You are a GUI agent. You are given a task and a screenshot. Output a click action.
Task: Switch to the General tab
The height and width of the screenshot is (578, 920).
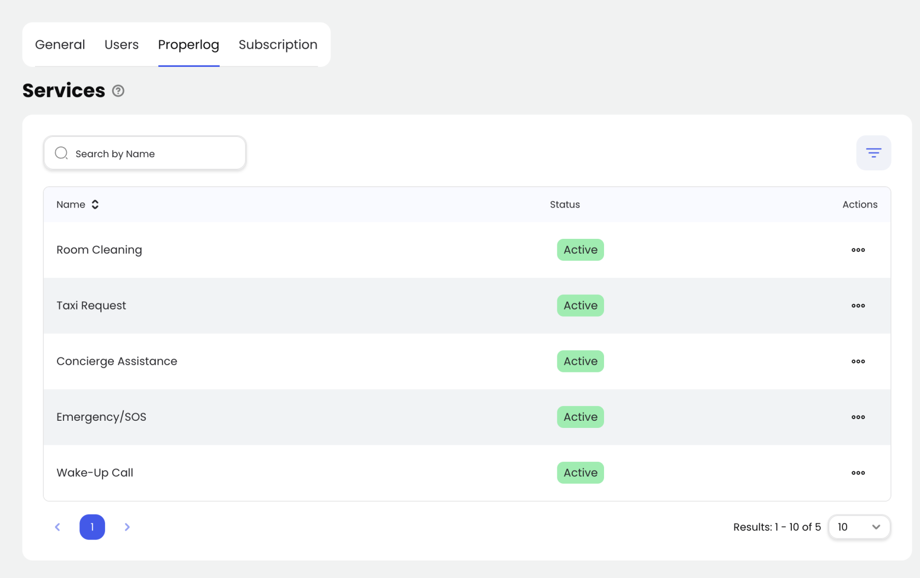[60, 45]
